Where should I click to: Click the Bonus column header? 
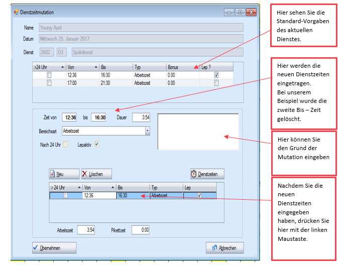183,67
